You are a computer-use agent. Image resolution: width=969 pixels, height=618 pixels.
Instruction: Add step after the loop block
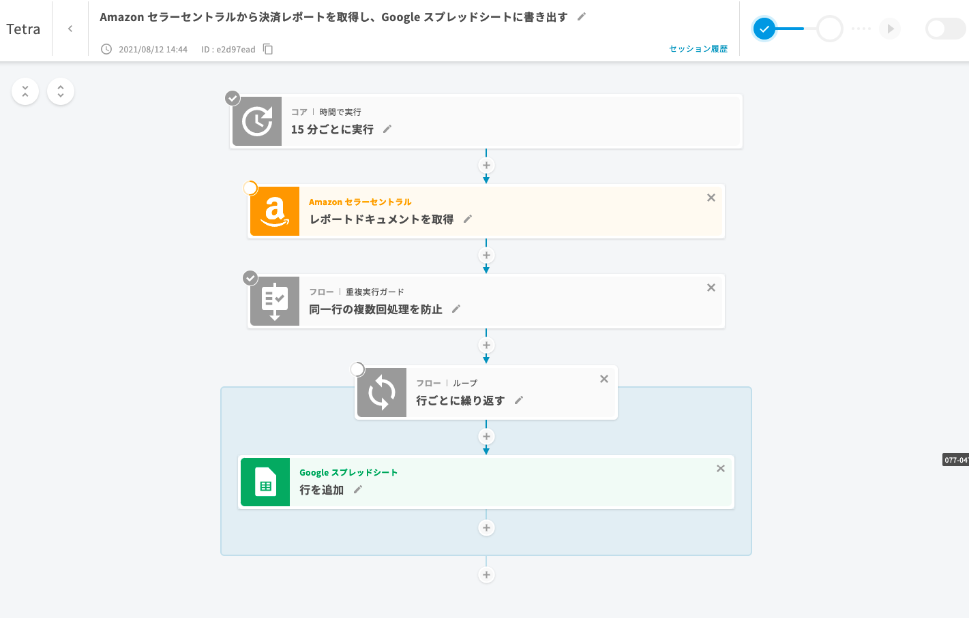coord(486,575)
